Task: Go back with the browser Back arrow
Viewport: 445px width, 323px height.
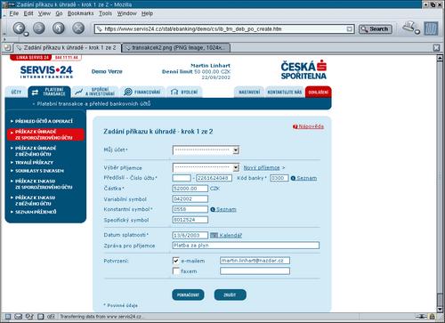Action: pyautogui.click(x=20, y=28)
